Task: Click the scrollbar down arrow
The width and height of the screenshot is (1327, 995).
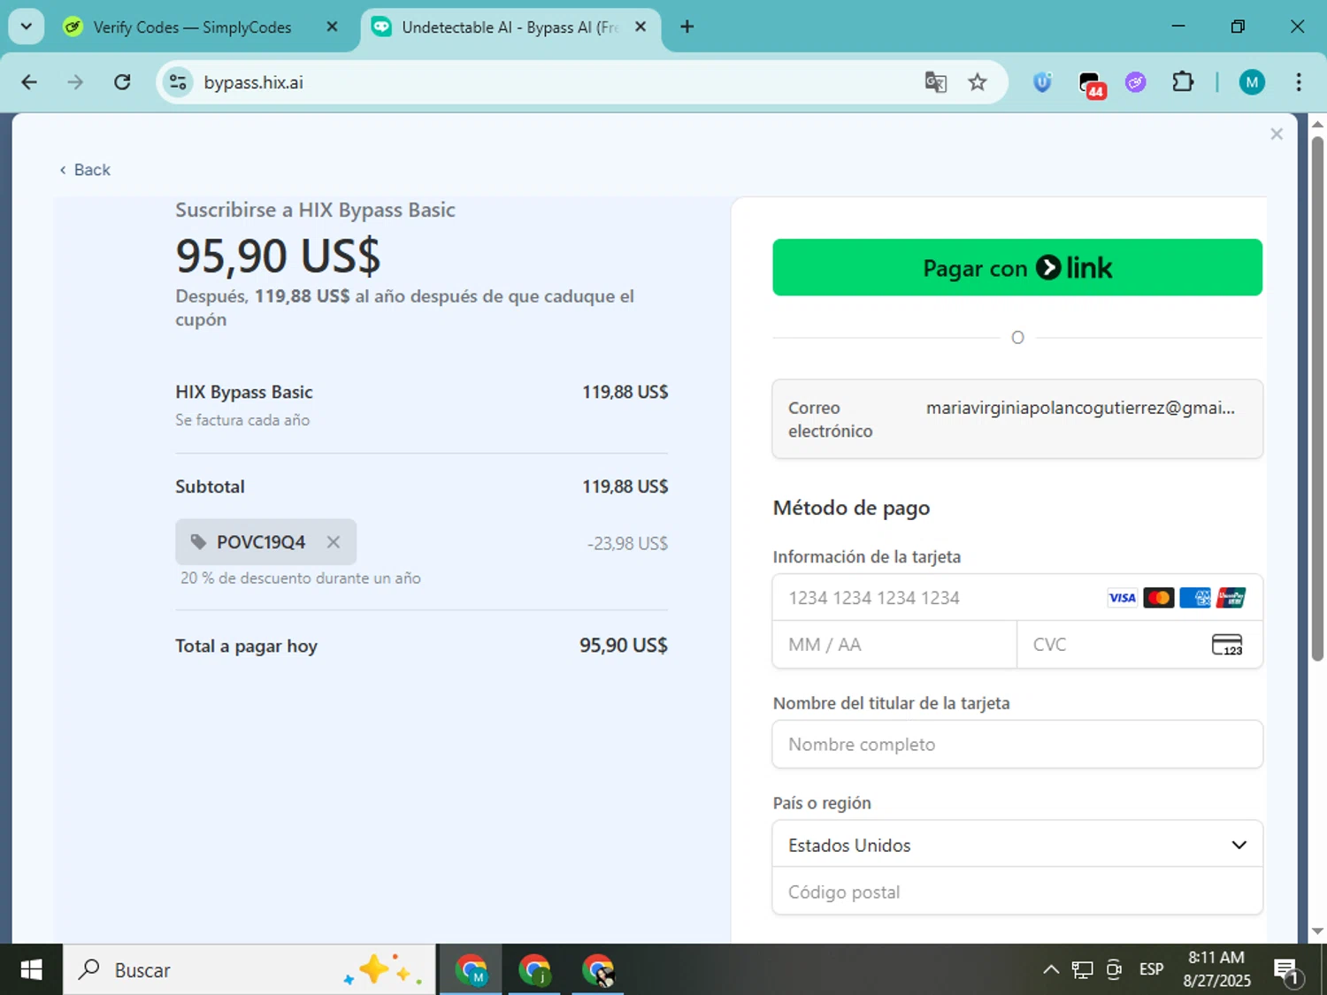Action: (1317, 930)
